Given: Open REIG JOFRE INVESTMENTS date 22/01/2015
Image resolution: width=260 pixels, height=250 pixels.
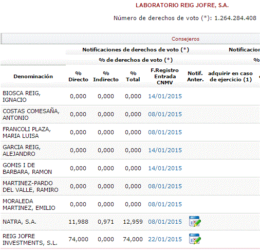Looking at the screenshot, I should (165, 239).
